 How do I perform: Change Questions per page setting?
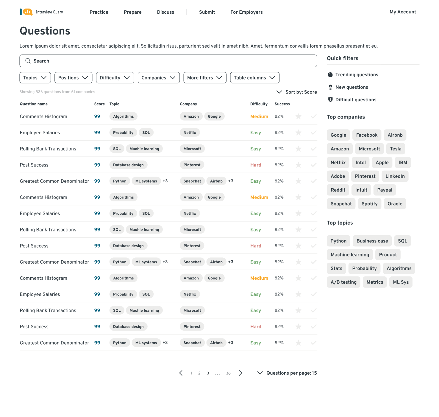pos(287,373)
